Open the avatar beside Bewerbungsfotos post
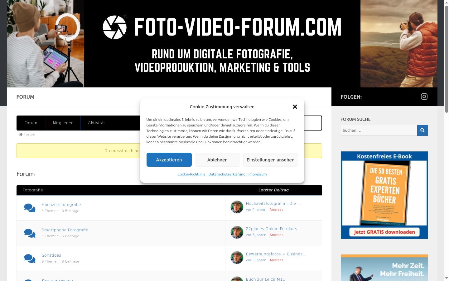 click(x=237, y=257)
